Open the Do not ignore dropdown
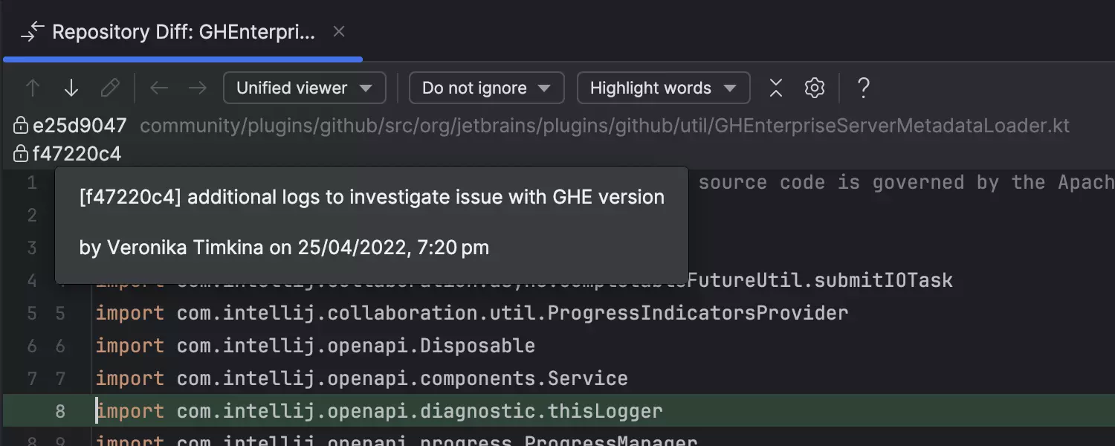Viewport: 1115px width, 446px height. (x=487, y=88)
